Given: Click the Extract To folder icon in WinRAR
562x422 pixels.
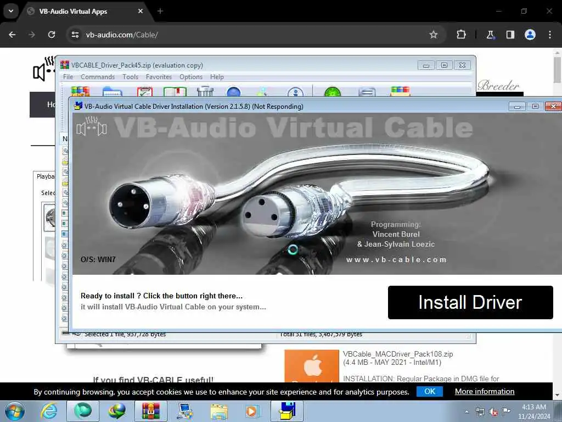Looking at the screenshot, I should point(112,92).
